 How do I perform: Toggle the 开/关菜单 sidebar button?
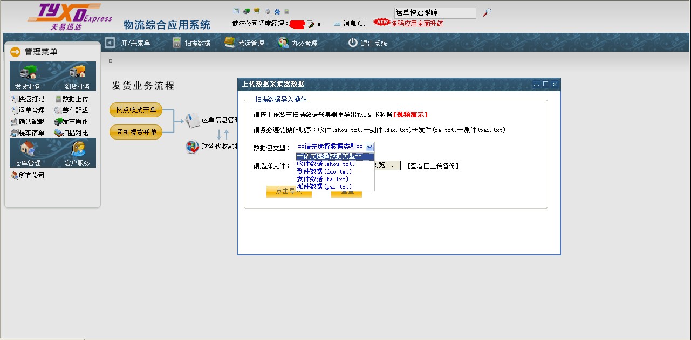pos(110,43)
